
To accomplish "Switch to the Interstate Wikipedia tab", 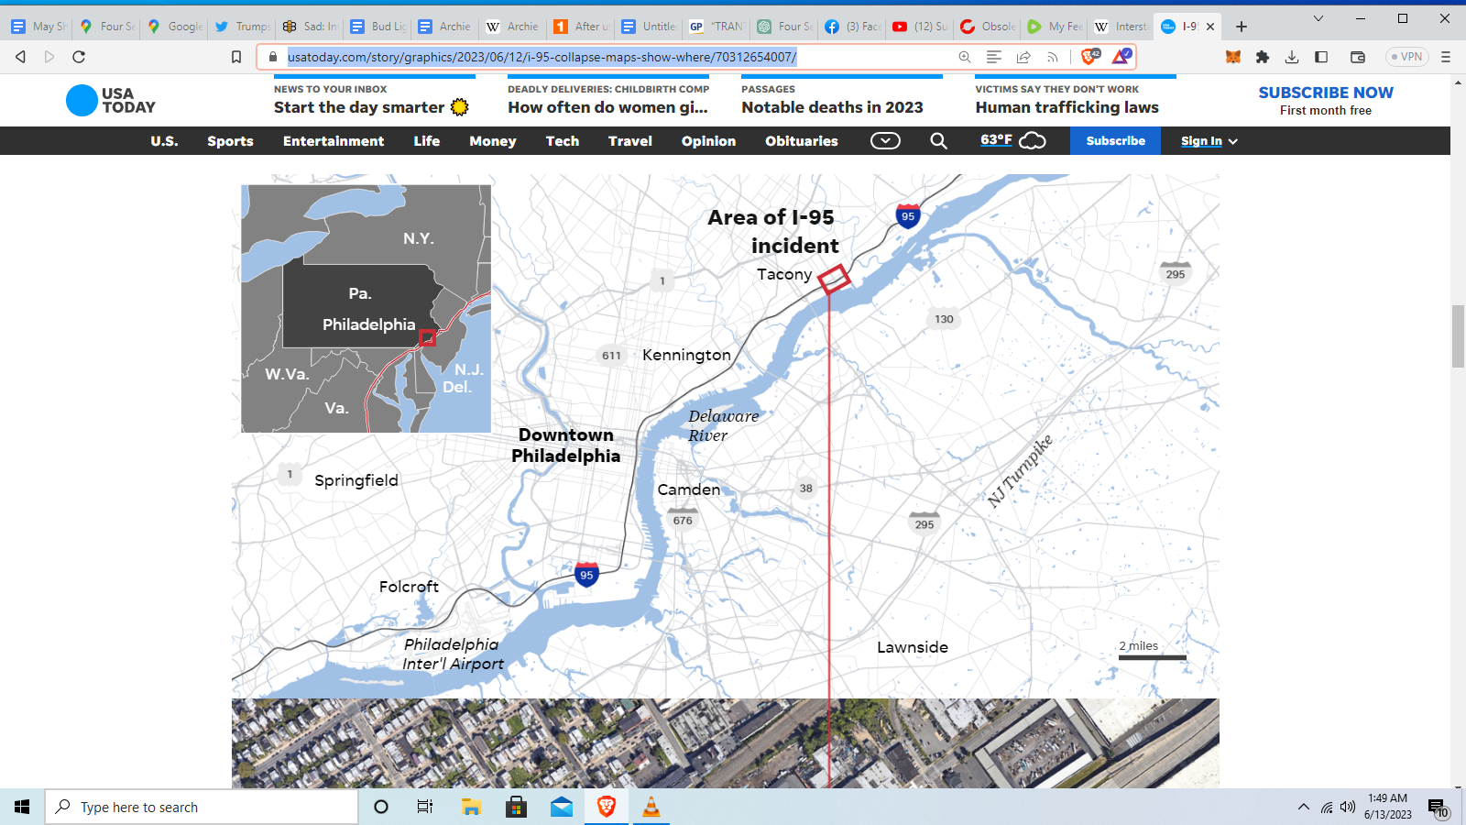I will point(1121,27).
